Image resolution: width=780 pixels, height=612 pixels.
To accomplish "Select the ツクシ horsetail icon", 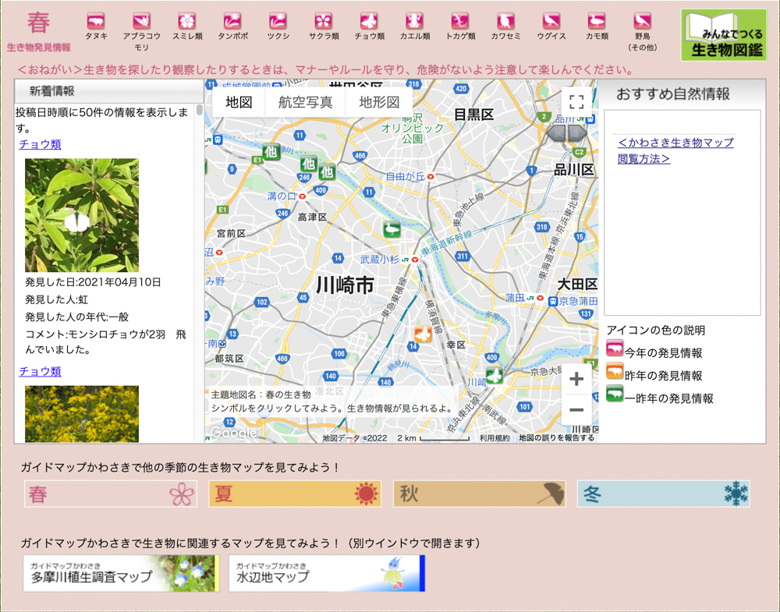I will (278, 21).
